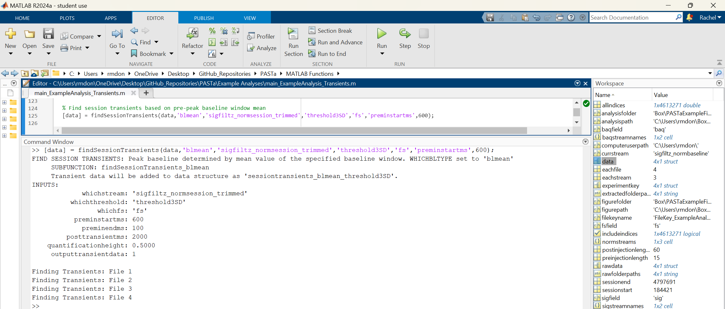Open the Rachel account dropdown
Screen dimensions: 725x309
(710, 17)
